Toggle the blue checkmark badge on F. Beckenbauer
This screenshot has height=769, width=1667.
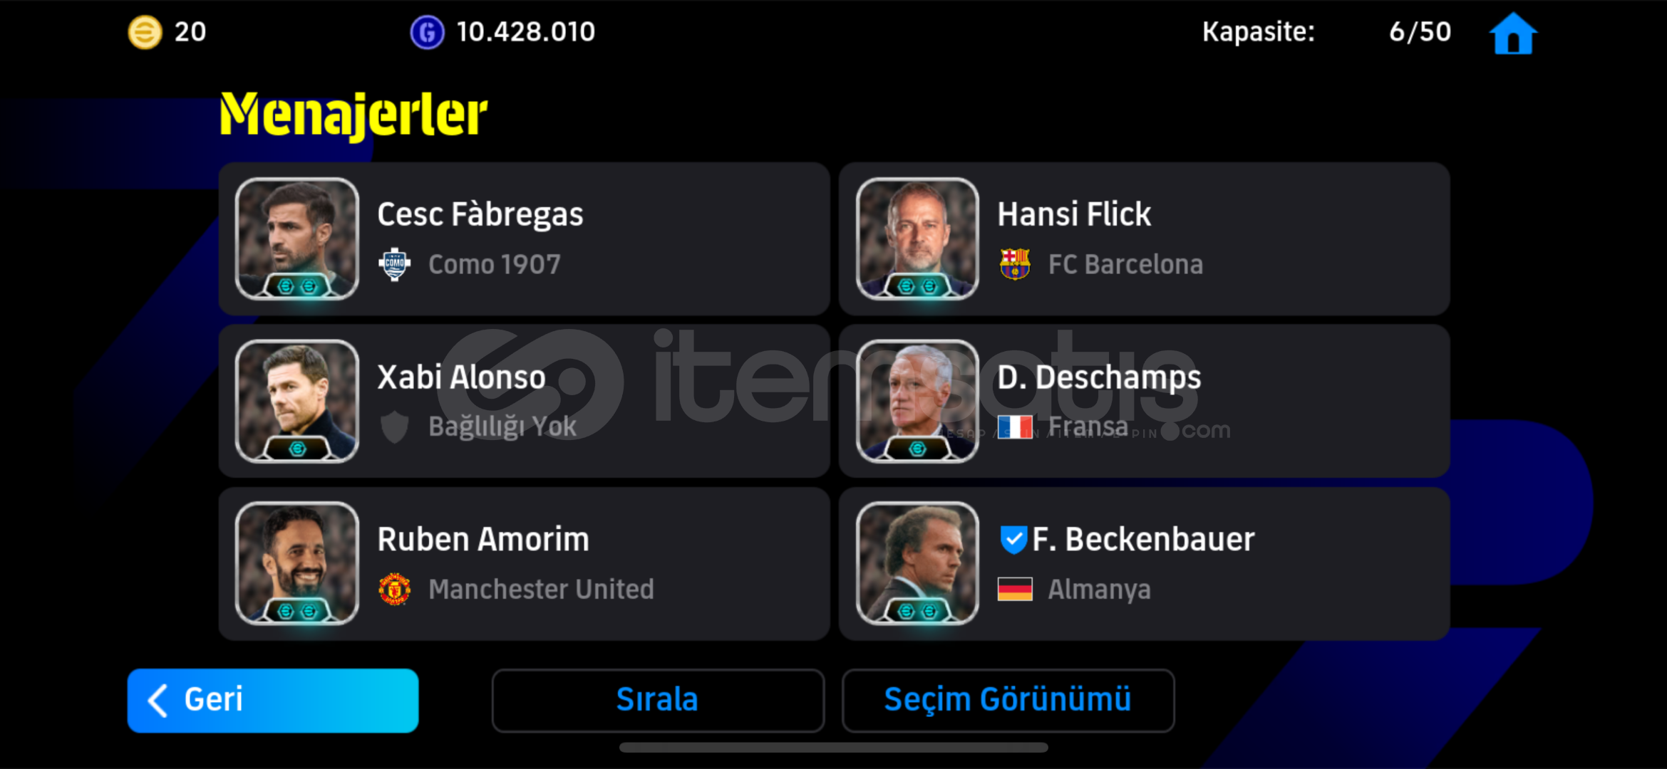click(x=1013, y=540)
